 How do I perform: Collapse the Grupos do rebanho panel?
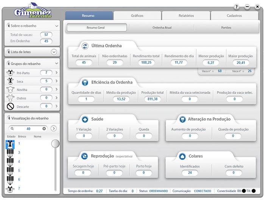57,64
